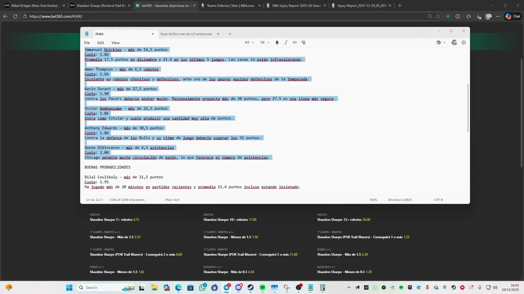Show hidden system tray icons
The image size is (524, 294).
(349, 287)
